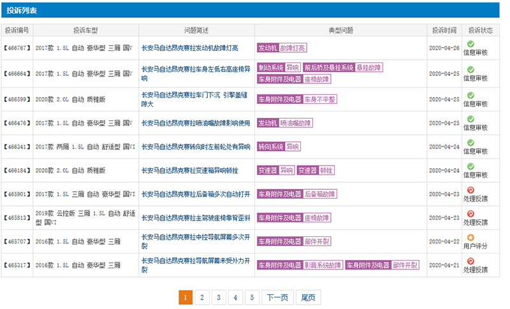Select current page 1 button
The image size is (510, 309).
(x=185, y=298)
